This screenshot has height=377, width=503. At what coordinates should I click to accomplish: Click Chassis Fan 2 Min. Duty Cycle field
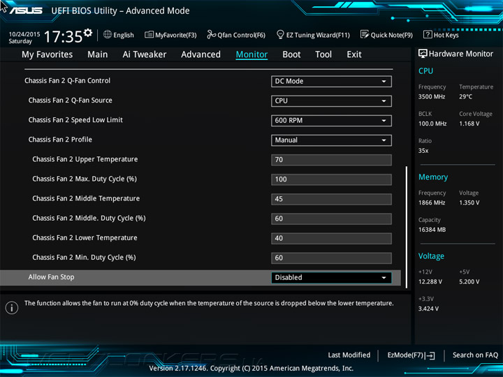[331, 258]
